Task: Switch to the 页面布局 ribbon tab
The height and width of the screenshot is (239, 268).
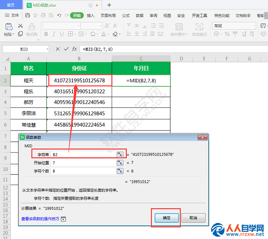Action: (108, 15)
